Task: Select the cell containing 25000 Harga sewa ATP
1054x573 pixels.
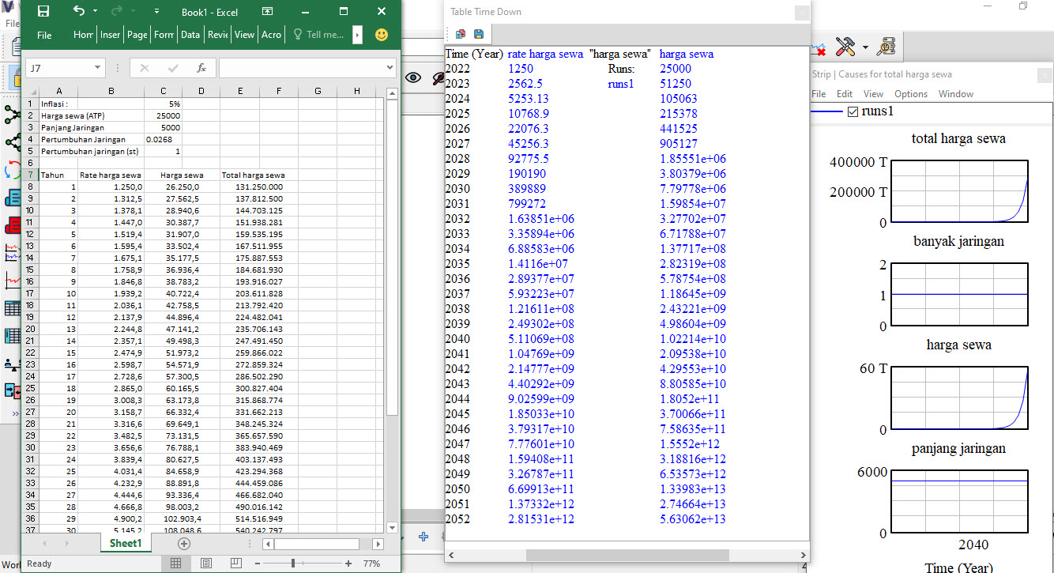Action: click(164, 115)
